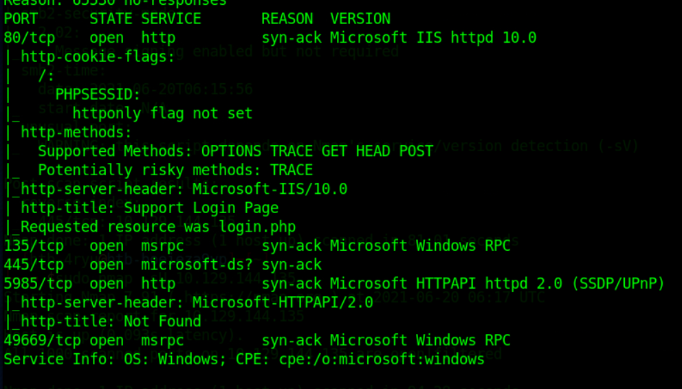Select the VERSION column header text
The height and width of the screenshot is (389, 682).
360,19
